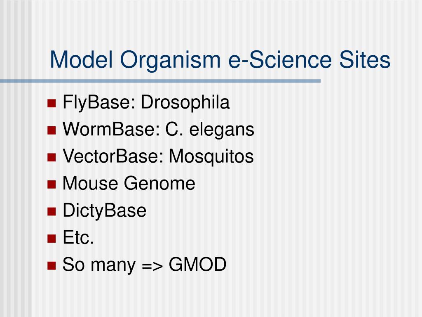Select the red bullet beside WormBase
The height and width of the screenshot is (317, 422).
point(52,130)
